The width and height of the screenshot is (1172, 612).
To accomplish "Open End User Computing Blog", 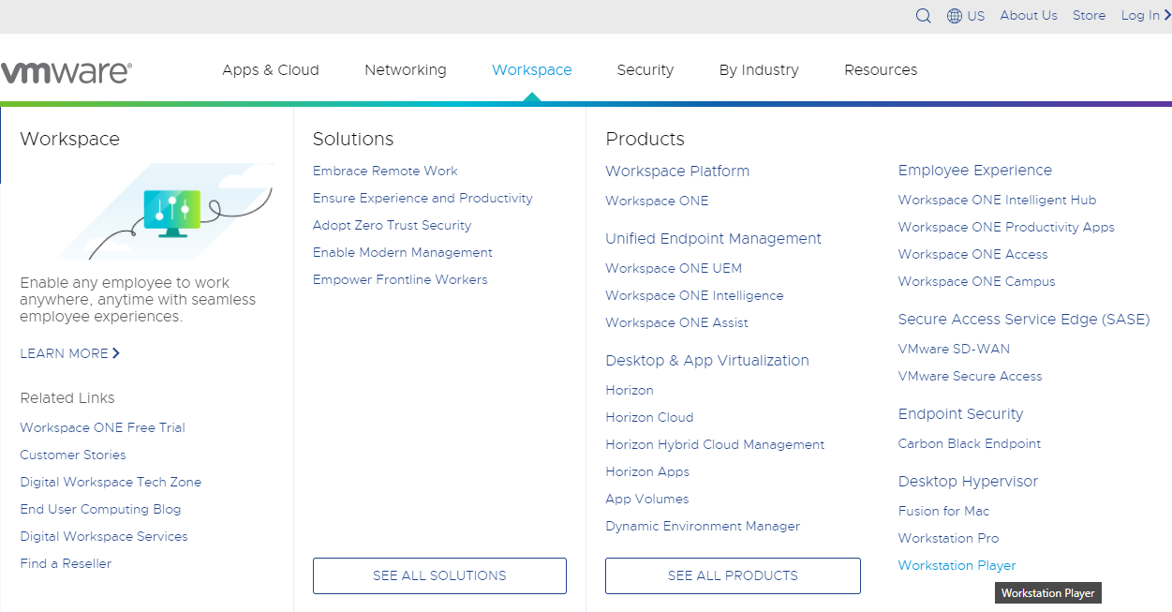I will 100,509.
